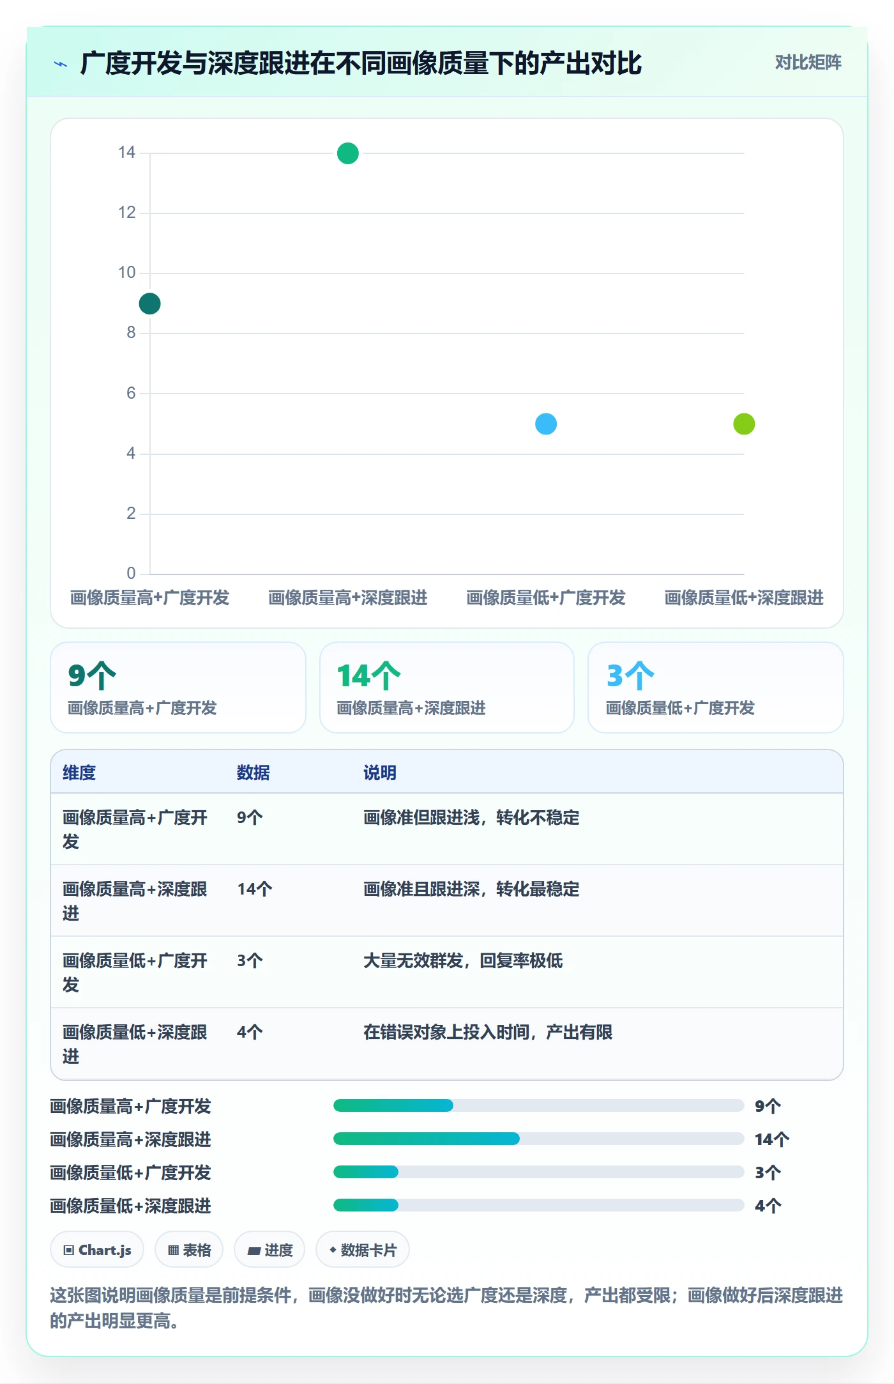Click table cell 在错误对象上投入时间，产出有限
The height and width of the screenshot is (1384, 894).
click(x=488, y=1032)
